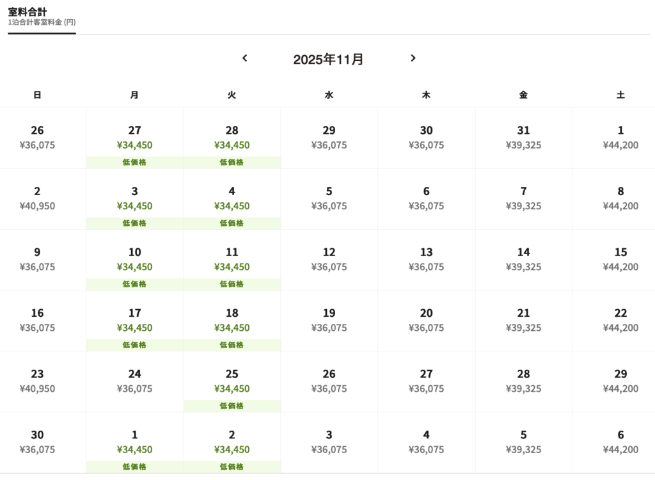Image resolution: width=655 pixels, height=480 pixels.
Task: Go to previous month with left chevron
Action: point(245,58)
